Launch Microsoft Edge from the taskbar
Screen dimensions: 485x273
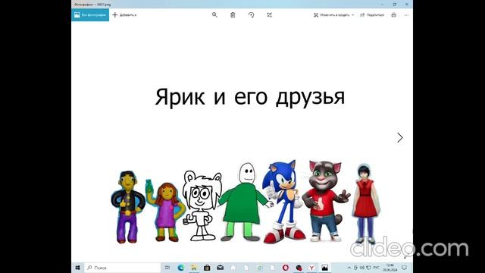(x=181, y=268)
